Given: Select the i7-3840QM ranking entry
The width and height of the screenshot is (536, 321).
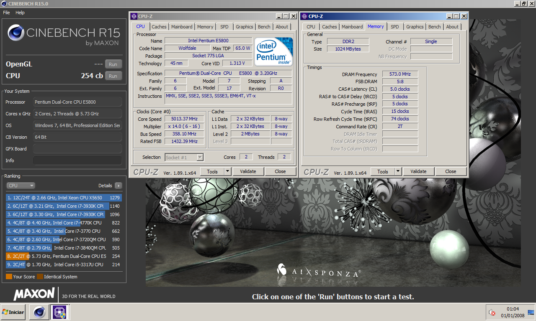Looking at the screenshot, I should point(64,248).
